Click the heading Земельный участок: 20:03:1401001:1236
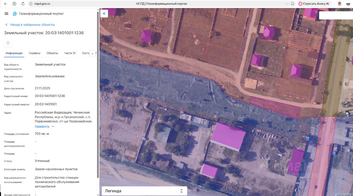 click(x=44, y=33)
